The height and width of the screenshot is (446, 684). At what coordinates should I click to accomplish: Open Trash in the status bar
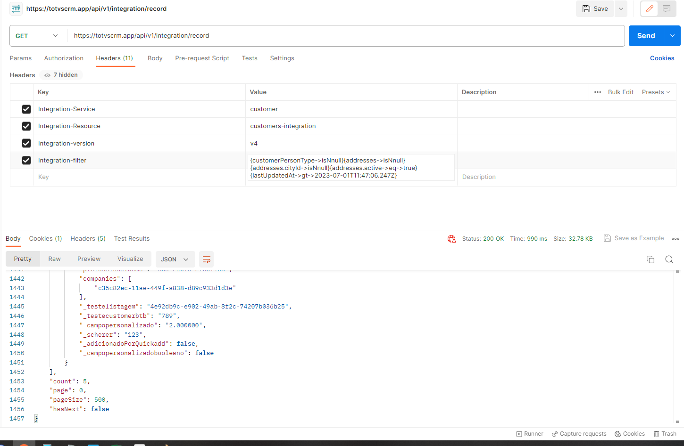tap(665, 434)
